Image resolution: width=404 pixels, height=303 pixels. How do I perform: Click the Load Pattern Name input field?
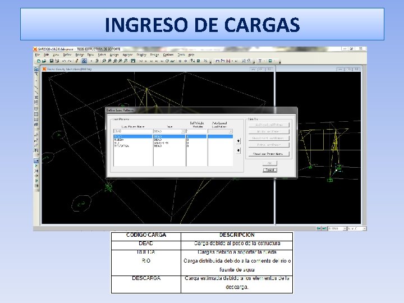[x=133, y=131]
